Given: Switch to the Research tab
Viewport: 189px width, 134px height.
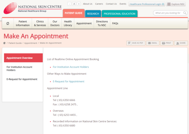Looking at the screenshot, I should [x=93, y=14].
